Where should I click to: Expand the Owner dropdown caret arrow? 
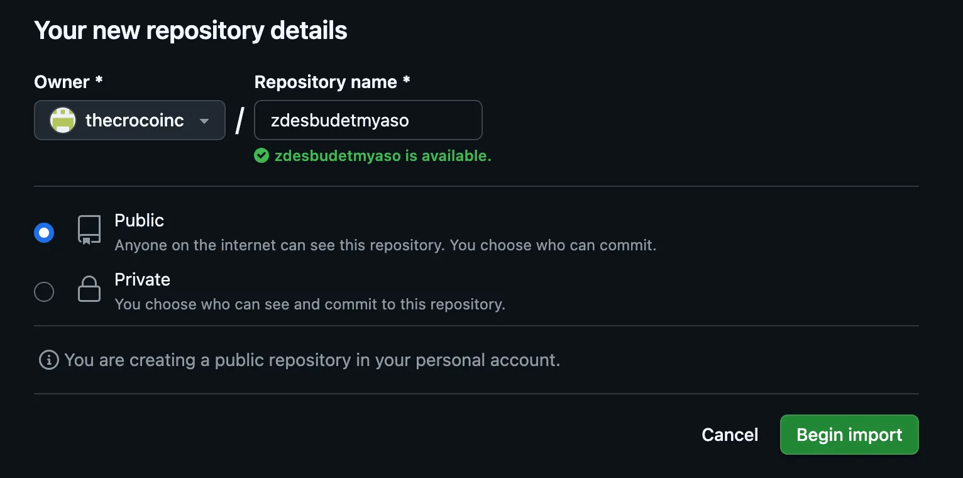click(204, 121)
